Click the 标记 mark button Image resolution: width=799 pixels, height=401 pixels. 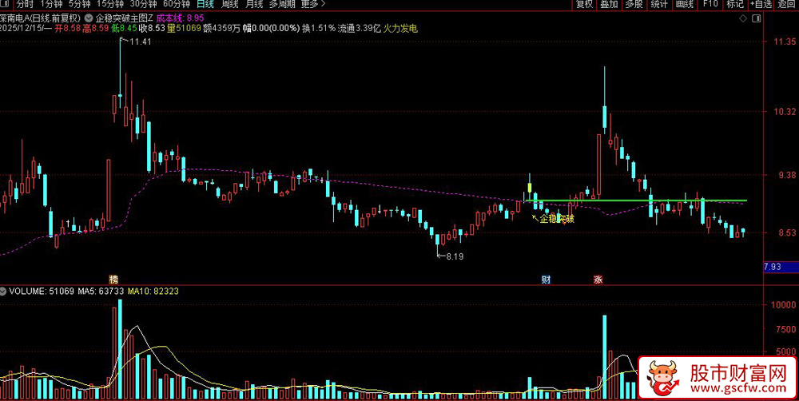coord(735,4)
